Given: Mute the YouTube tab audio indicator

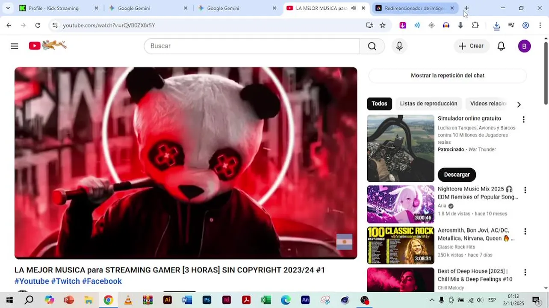Looking at the screenshot, I should click(x=354, y=8).
